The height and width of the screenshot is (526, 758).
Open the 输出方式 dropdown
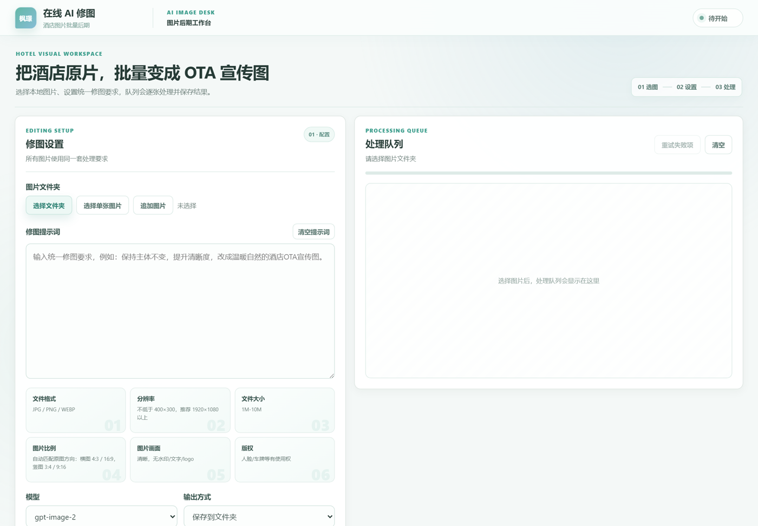(x=259, y=517)
